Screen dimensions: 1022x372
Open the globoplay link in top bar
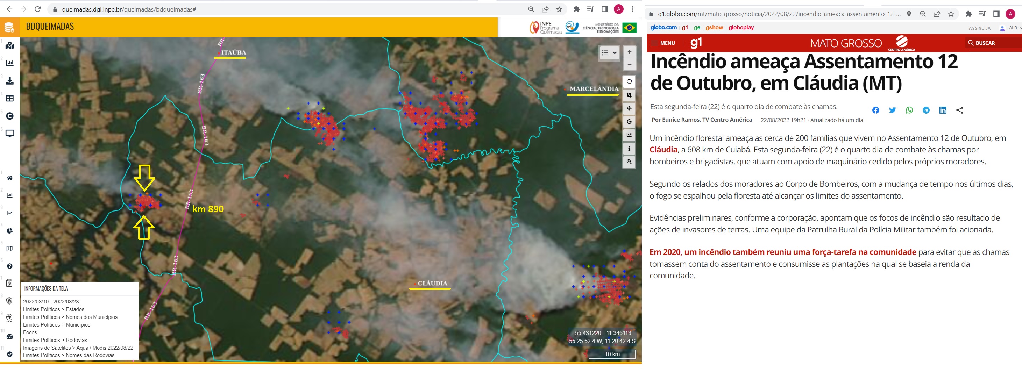[741, 27]
